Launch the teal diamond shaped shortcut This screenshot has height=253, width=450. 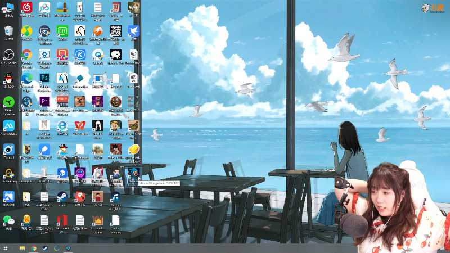tap(80, 78)
